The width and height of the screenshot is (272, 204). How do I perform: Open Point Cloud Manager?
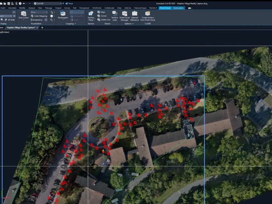[x=125, y=16]
